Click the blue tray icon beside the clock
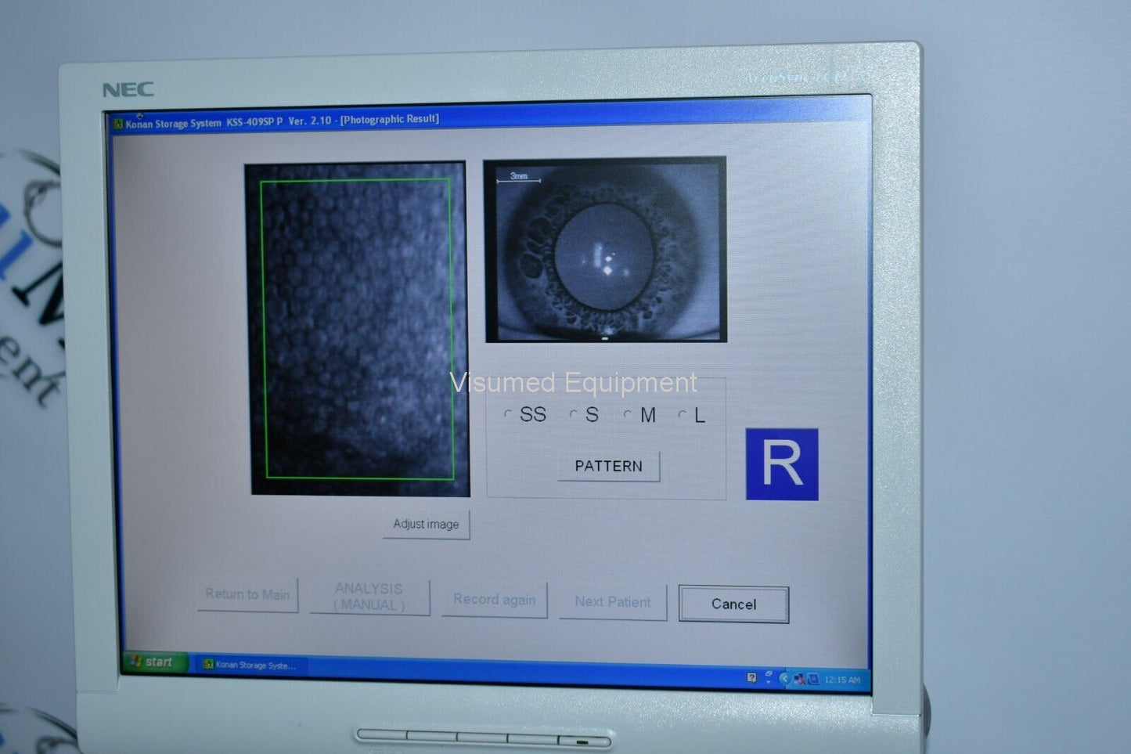Viewport: 1131px width, 754px height. coord(813,679)
